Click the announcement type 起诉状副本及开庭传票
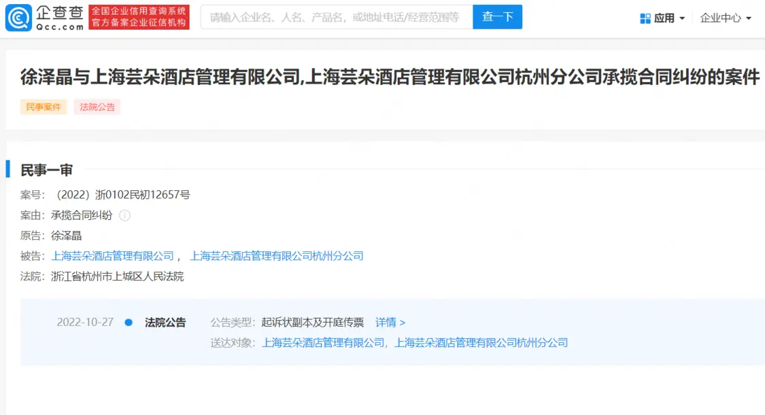Image resolution: width=765 pixels, height=415 pixels. [313, 323]
